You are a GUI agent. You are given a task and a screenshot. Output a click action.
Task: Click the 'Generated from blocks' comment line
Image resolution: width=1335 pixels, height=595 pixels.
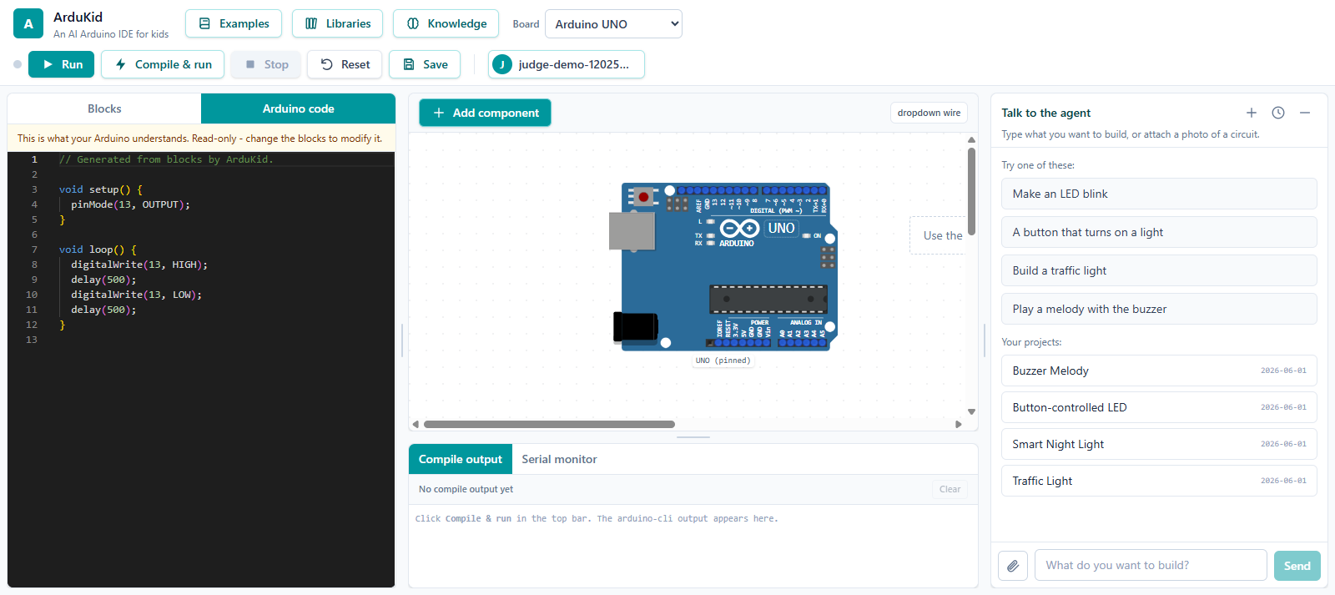166,159
